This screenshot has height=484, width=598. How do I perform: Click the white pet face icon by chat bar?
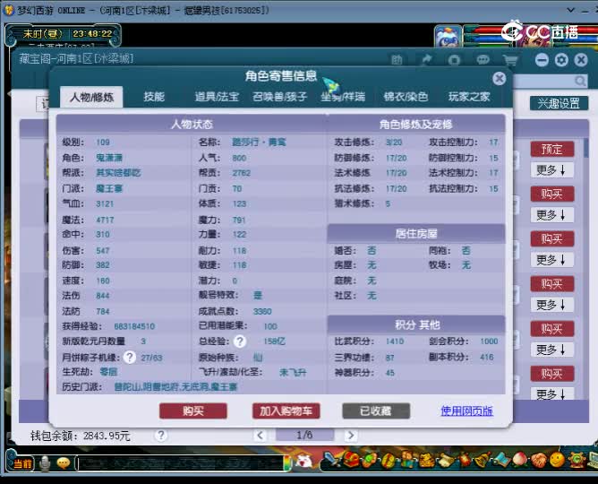pos(303,462)
